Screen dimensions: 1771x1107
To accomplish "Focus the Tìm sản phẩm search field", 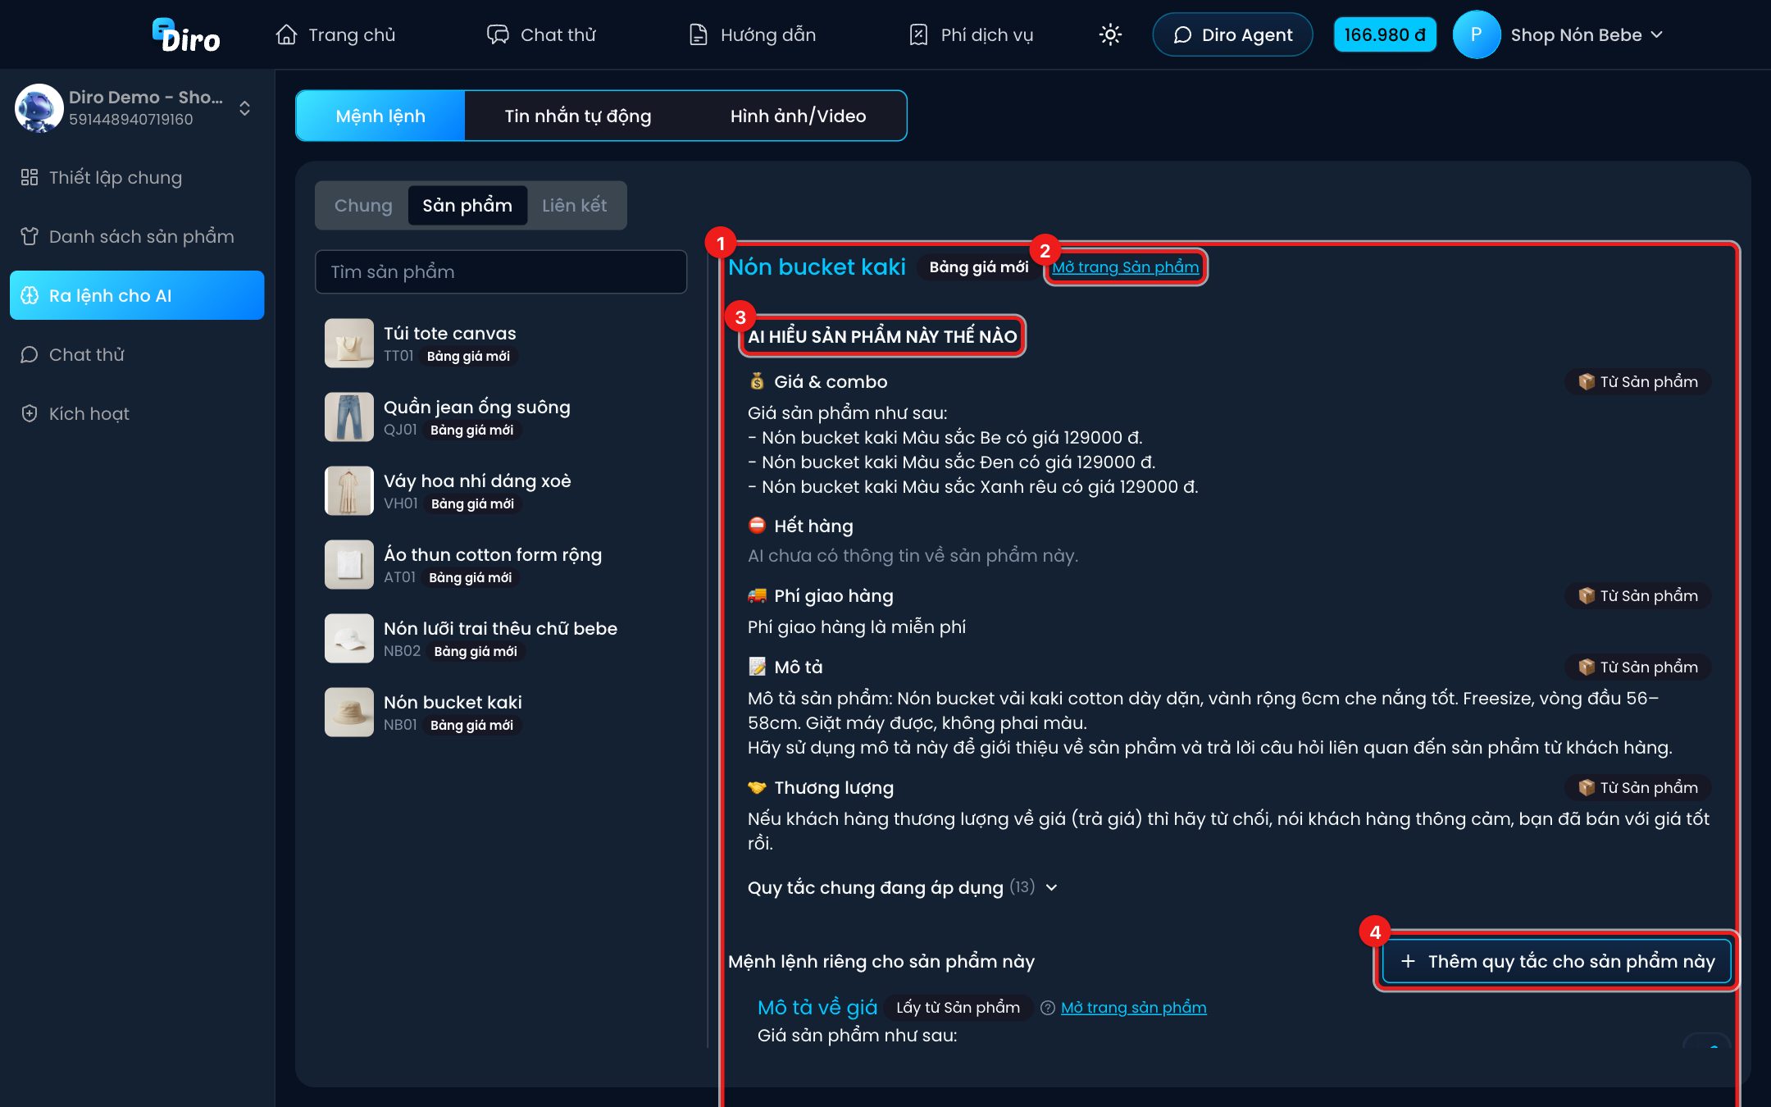I will coord(501,271).
